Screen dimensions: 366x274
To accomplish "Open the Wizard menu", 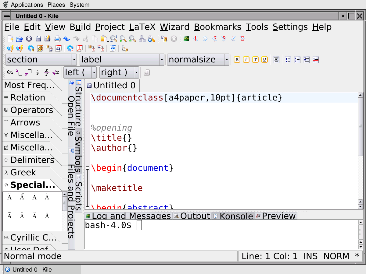I will click(x=174, y=27).
